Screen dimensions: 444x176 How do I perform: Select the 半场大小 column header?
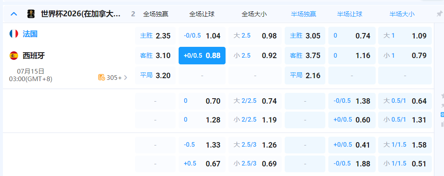(402, 14)
